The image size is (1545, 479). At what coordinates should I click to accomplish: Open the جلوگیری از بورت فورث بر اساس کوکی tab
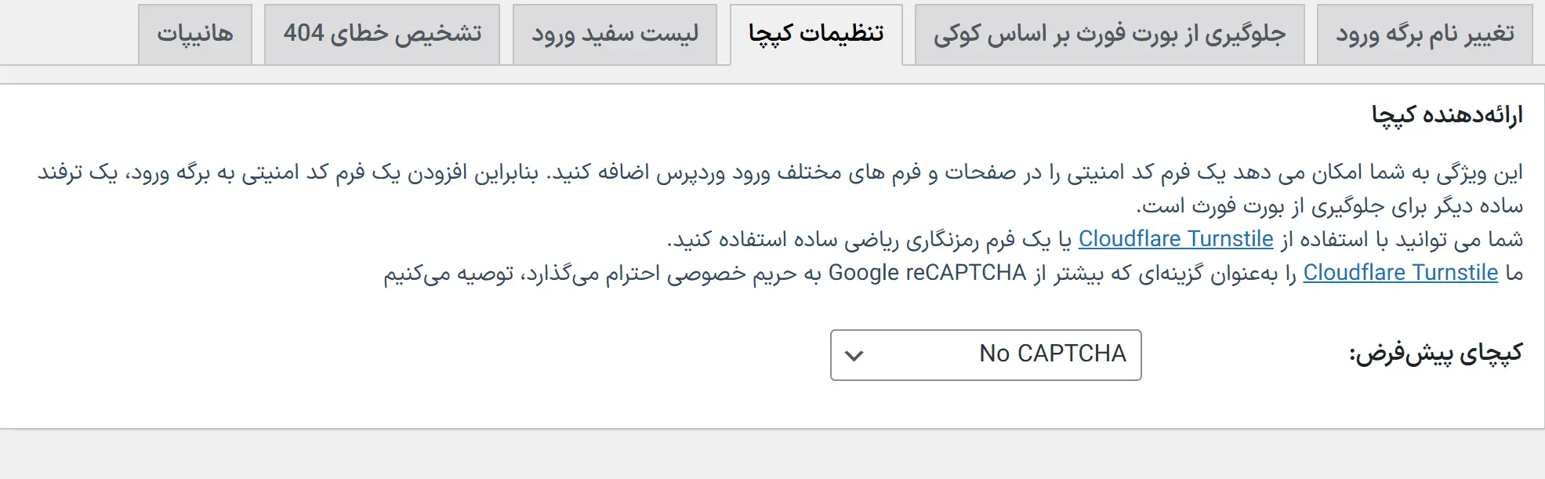[x=1109, y=34]
